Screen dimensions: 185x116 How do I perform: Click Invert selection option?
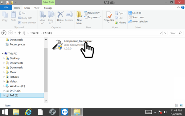point(138,22)
